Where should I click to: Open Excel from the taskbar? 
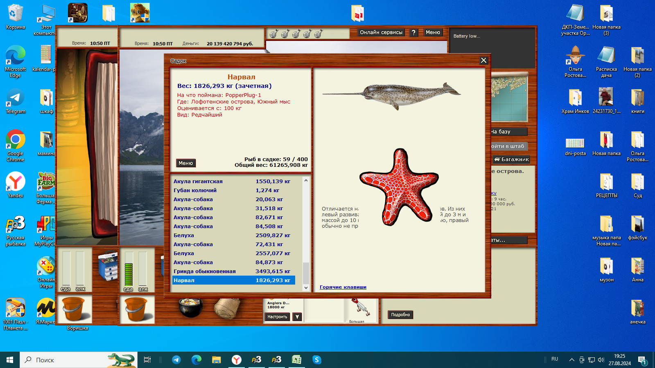pyautogui.click(x=296, y=360)
